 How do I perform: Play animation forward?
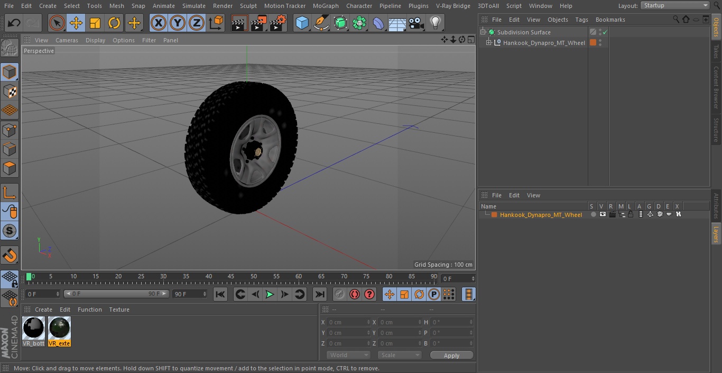pyautogui.click(x=270, y=294)
